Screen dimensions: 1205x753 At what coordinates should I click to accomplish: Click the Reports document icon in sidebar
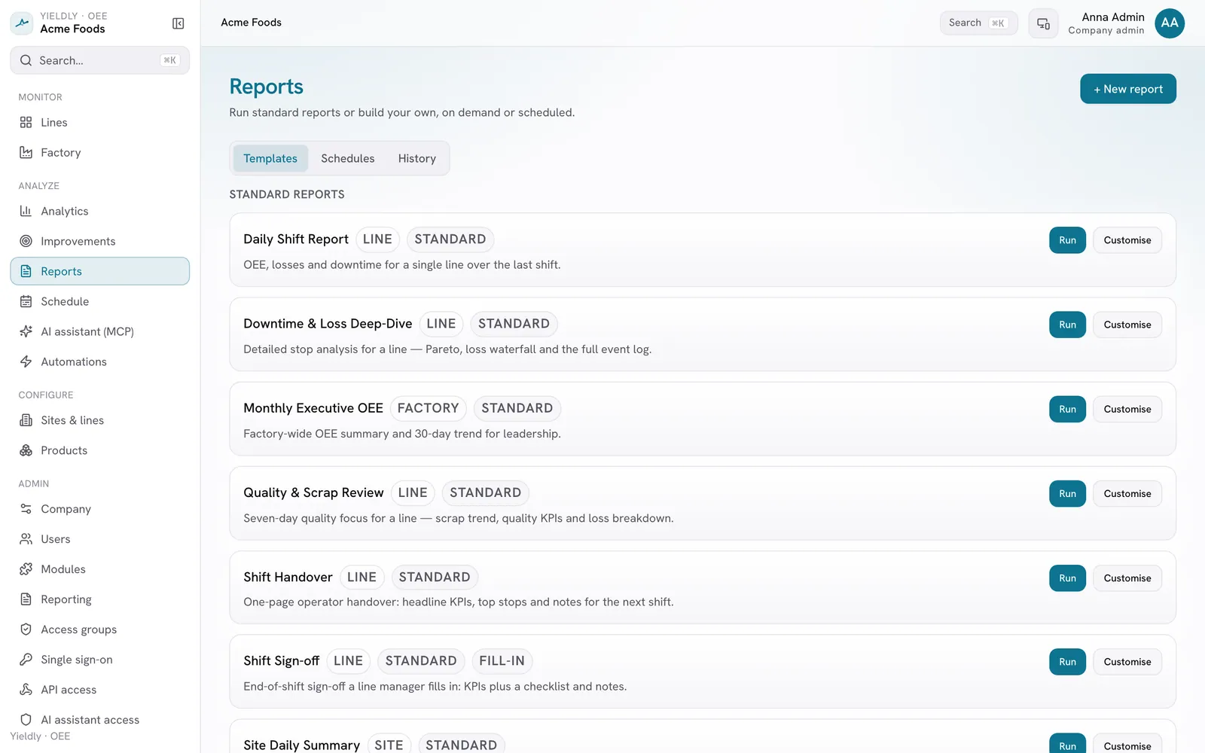[26, 271]
